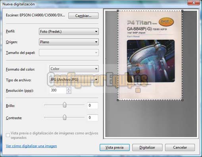Close the Nueva digitalización dialog
The image size is (202, 157).
pos(194,3)
